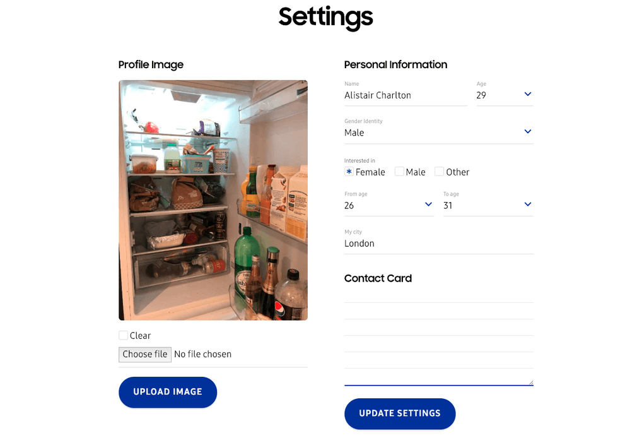Click the fridge profile image thumbnail

point(213,200)
